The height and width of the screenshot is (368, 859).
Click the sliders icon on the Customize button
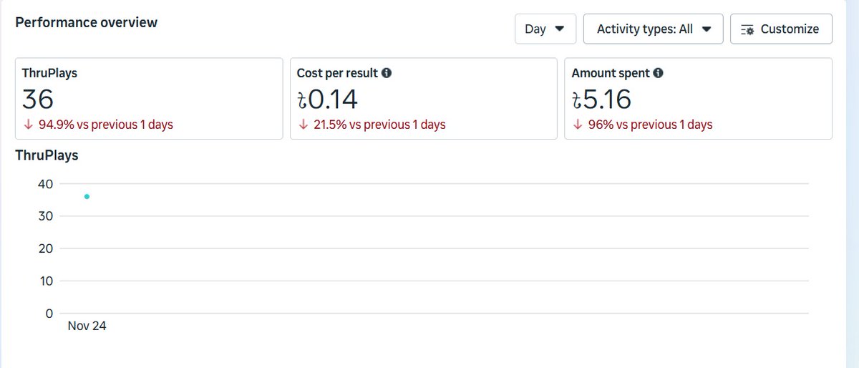[x=747, y=29]
